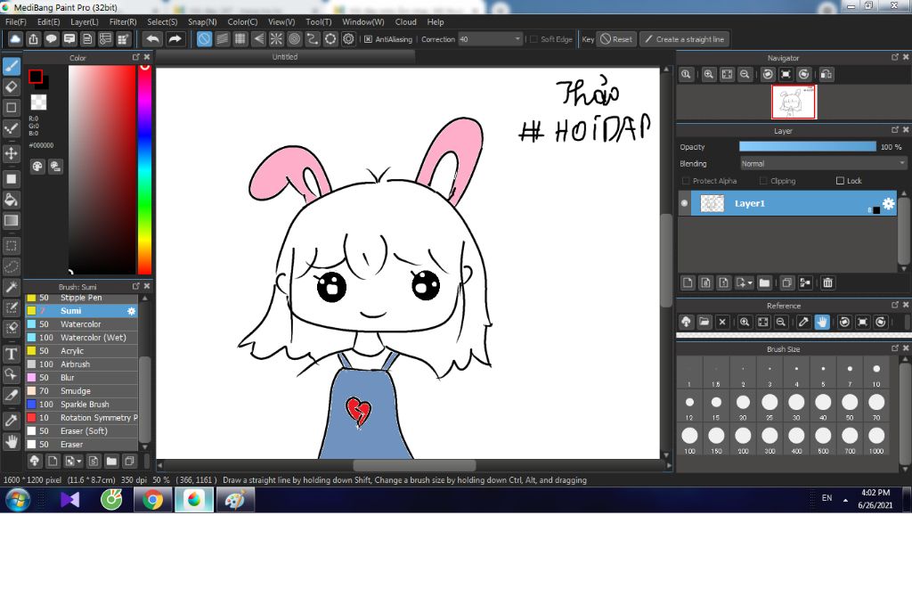Screen dimensions: 912x589
Task: Toggle the Reference hand tool
Action: (x=822, y=322)
